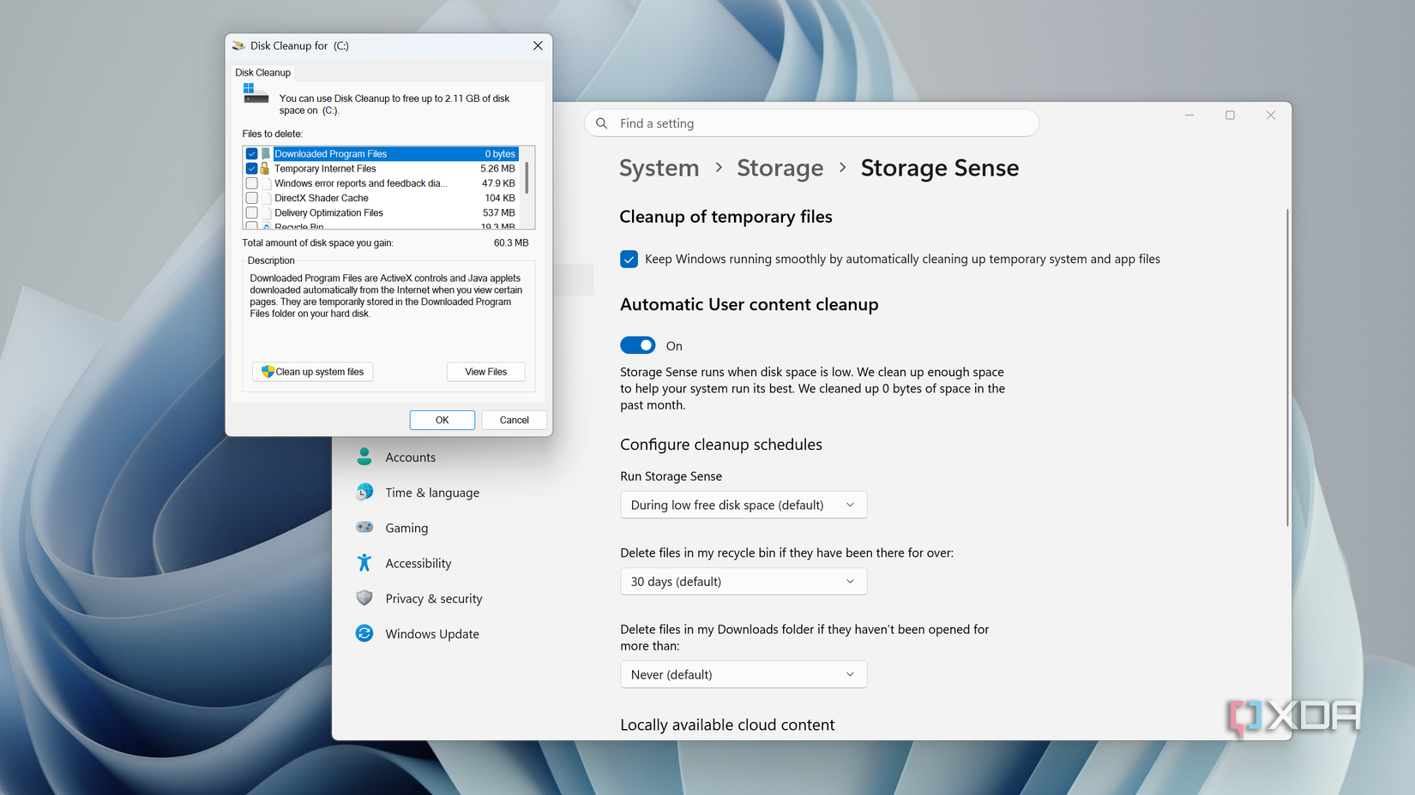Open the Privacy & security shield icon
This screenshot has height=795, width=1415.
point(364,598)
